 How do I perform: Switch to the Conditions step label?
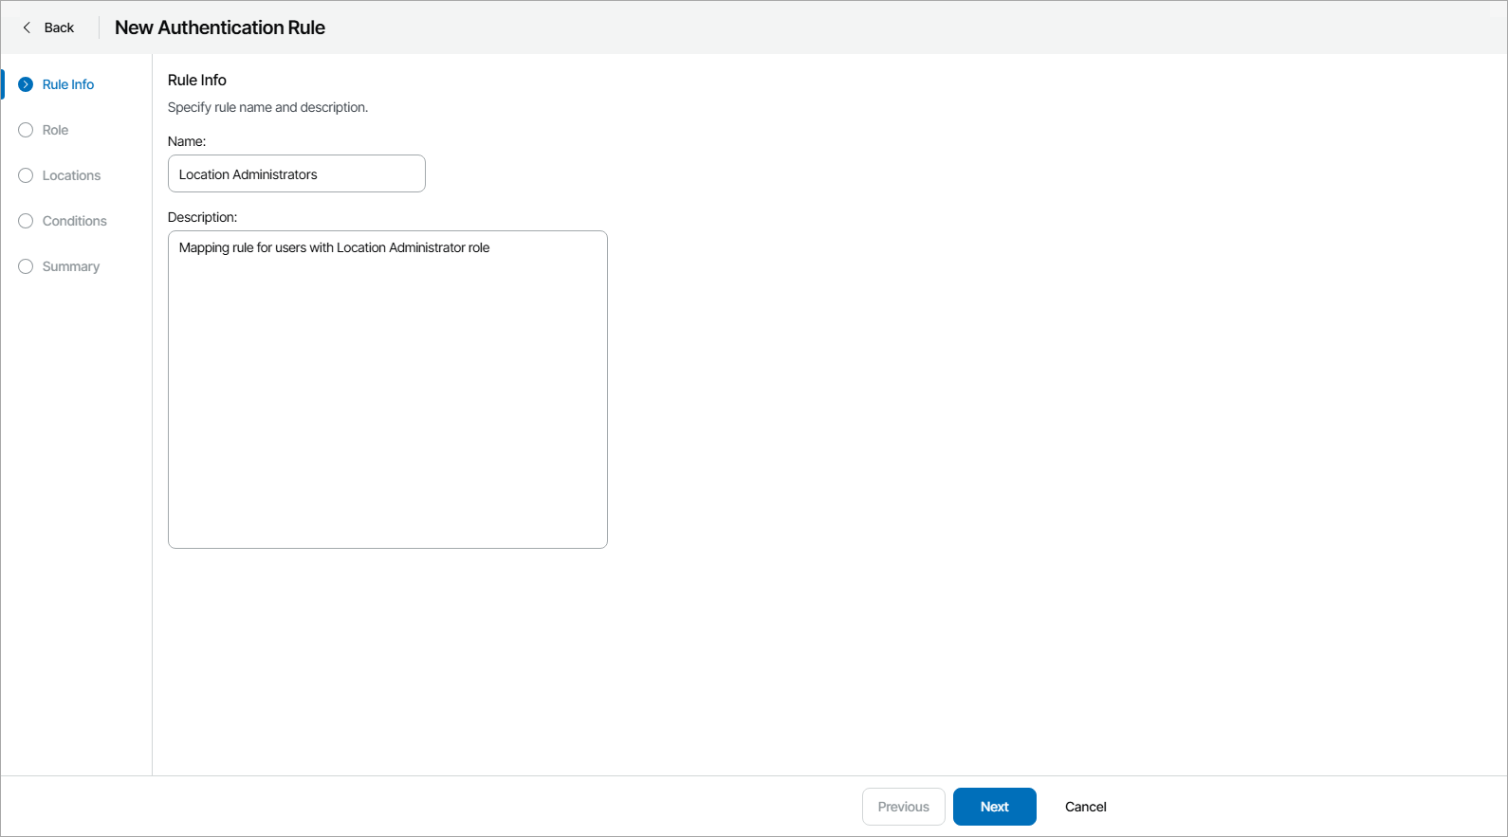click(x=74, y=221)
